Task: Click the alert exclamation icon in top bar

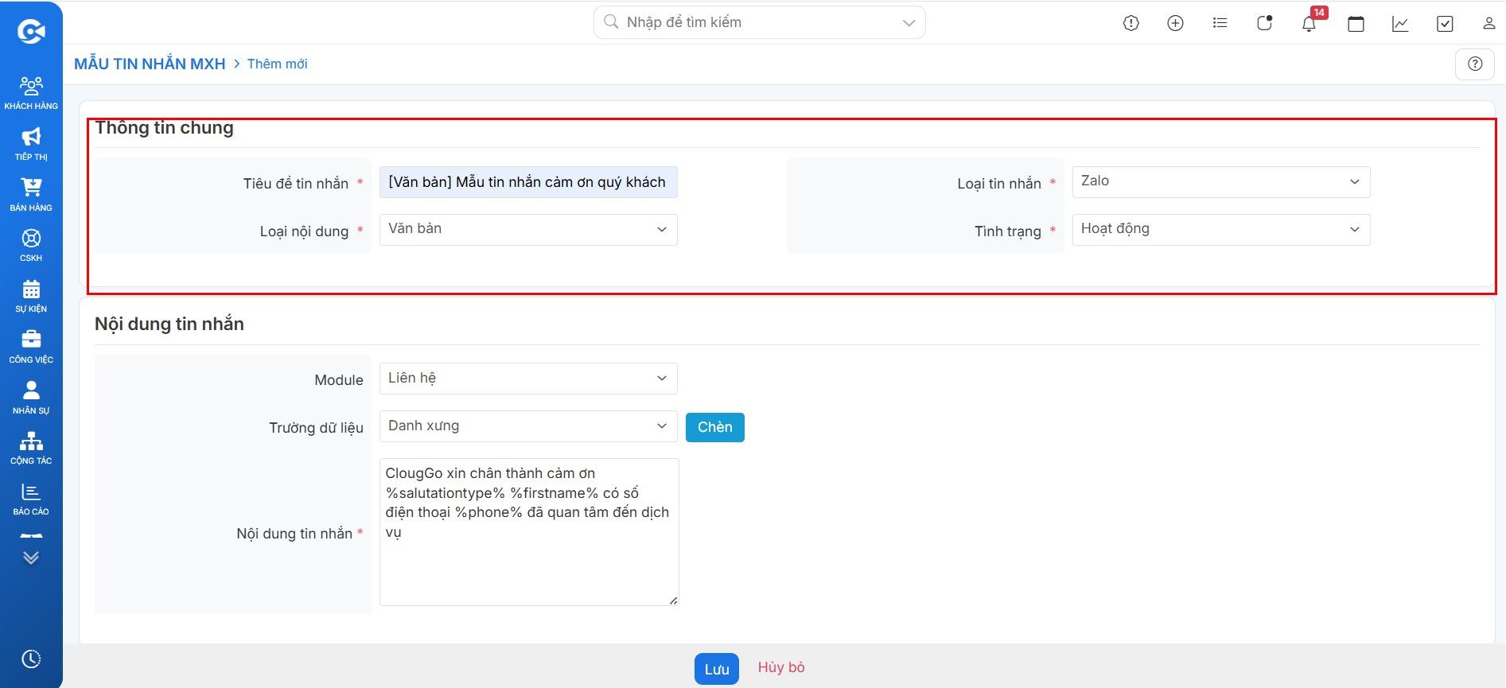Action: coord(1130,23)
